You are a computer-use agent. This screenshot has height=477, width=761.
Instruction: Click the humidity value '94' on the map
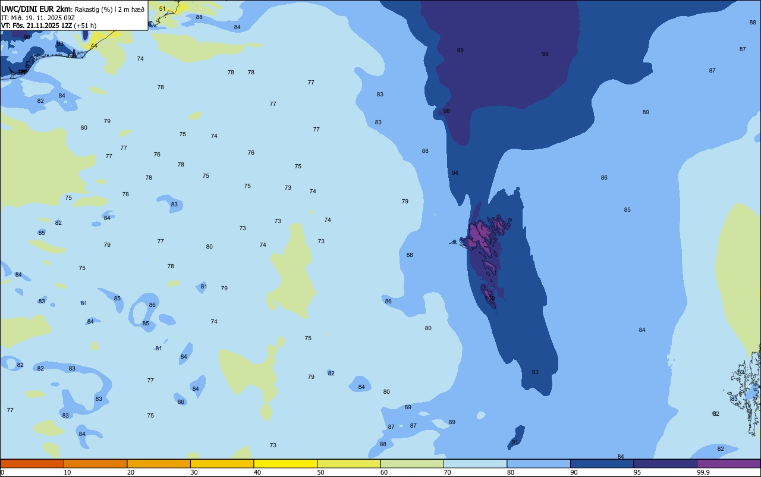455,173
